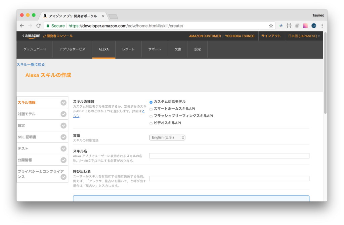Select ビデオスキルAPI radio button
The width and height of the screenshot is (344, 225).
tap(151, 123)
